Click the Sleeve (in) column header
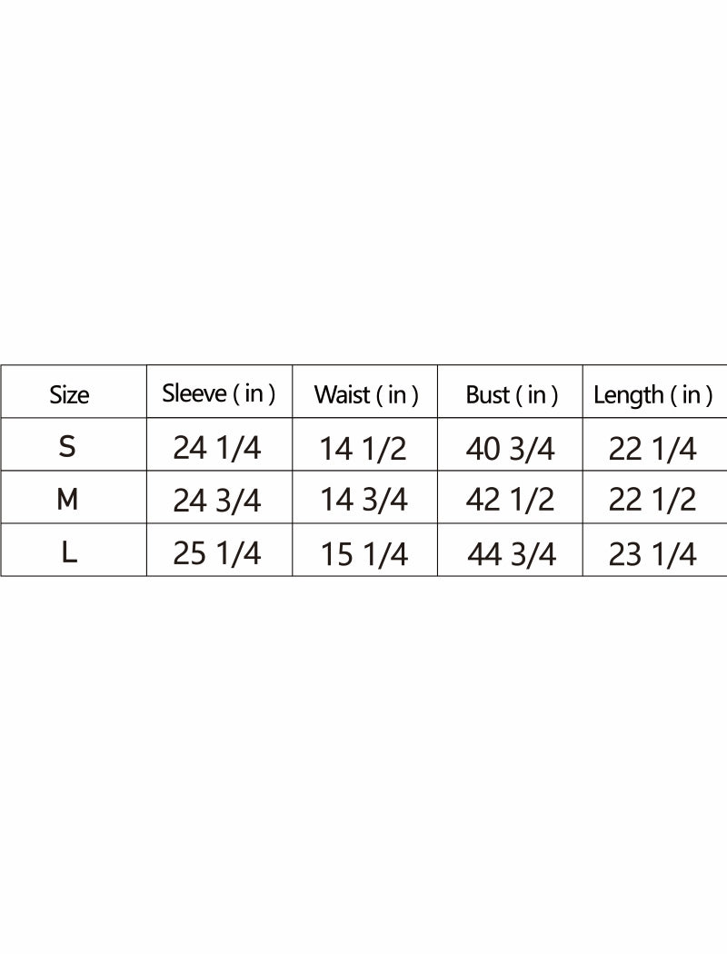Image resolution: width=727 pixels, height=954 pixels. click(219, 393)
